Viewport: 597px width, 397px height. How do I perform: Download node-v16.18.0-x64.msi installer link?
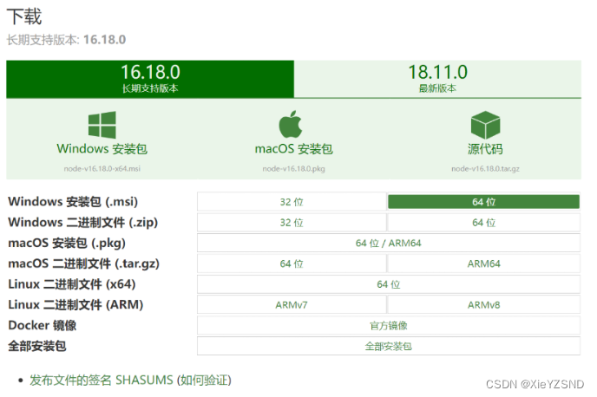102,168
